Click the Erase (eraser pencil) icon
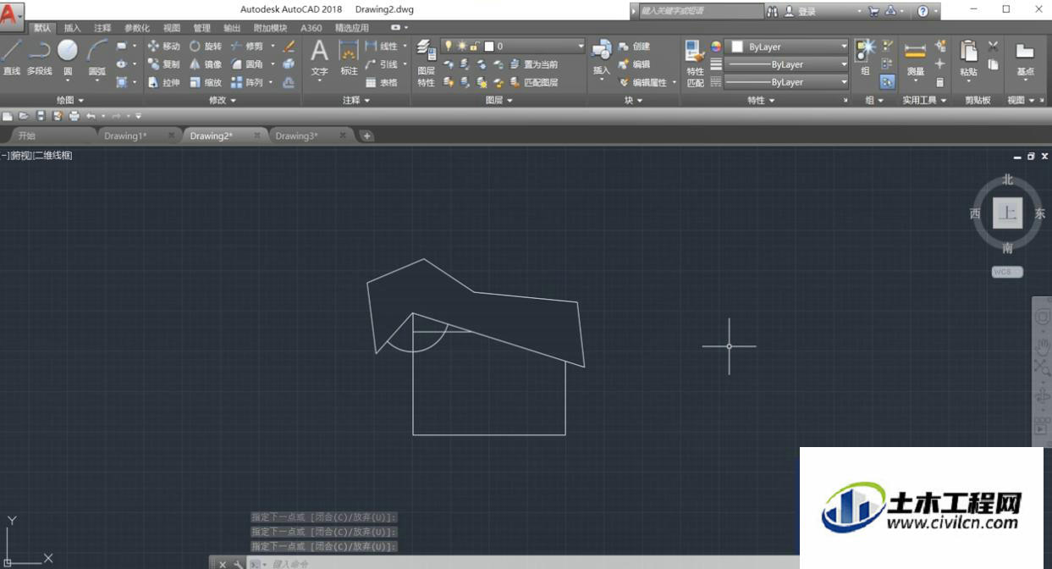This screenshot has width=1052, height=569. [289, 47]
